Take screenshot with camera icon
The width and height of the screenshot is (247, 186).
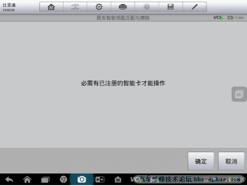pos(82,179)
